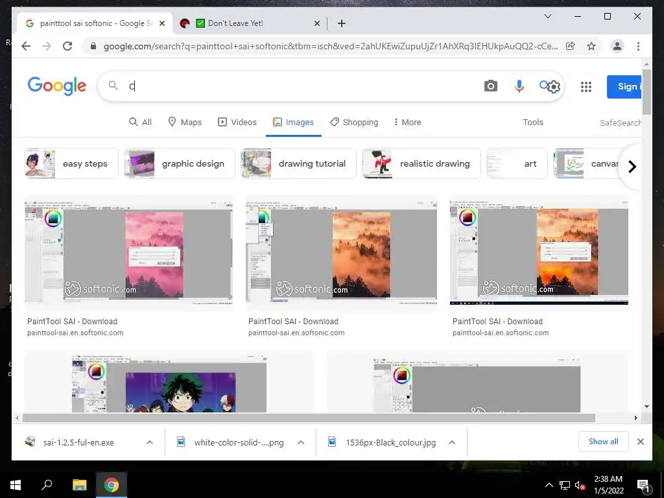Open the Tools filter menu
This screenshot has height=498, width=664.
coord(533,123)
